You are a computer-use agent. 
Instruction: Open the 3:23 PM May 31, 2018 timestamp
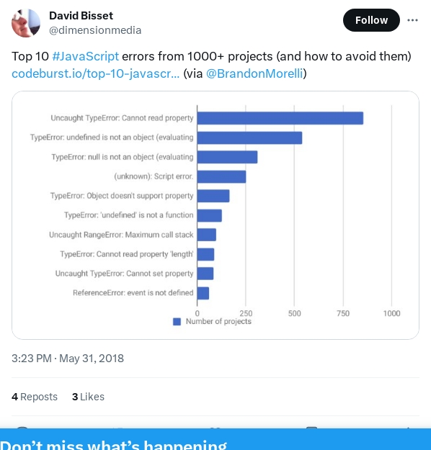point(68,359)
